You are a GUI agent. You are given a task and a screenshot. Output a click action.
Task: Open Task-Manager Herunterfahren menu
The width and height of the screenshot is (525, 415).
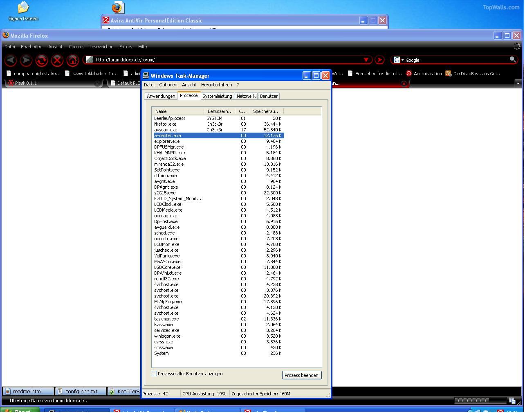tap(216, 85)
